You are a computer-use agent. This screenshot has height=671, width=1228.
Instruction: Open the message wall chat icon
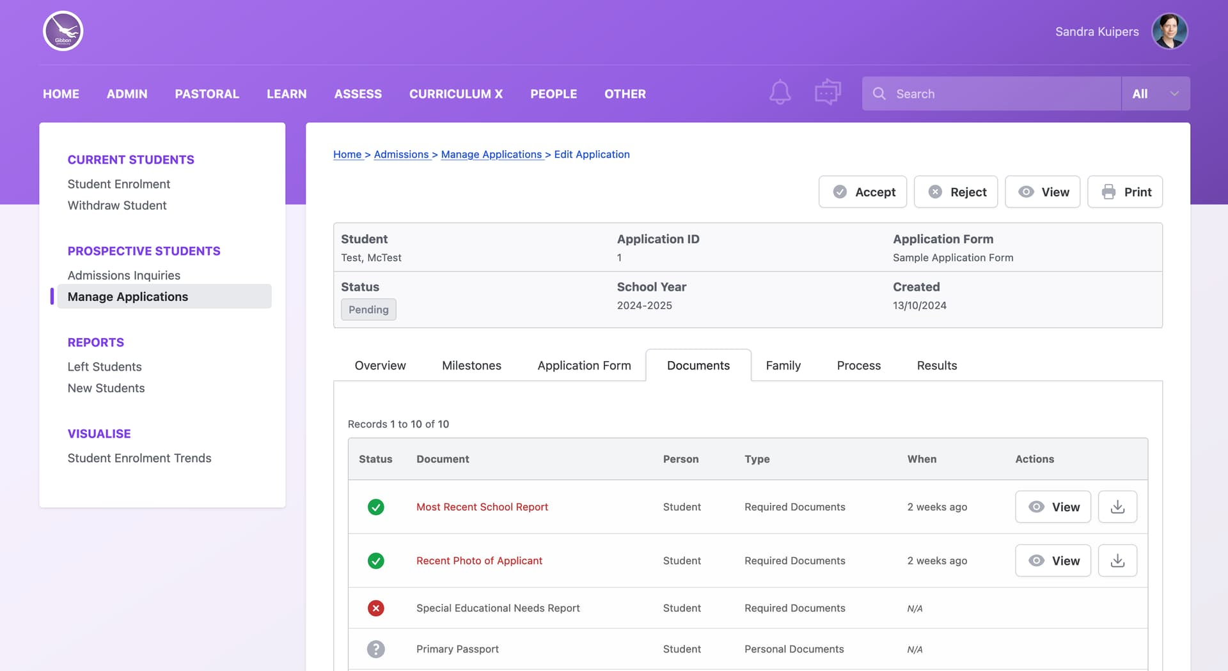828,93
